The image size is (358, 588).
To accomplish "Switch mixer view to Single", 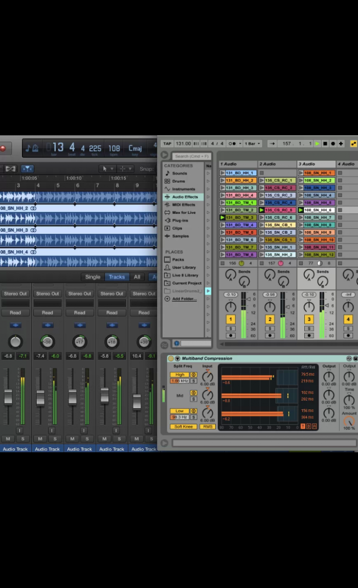I will (93, 277).
